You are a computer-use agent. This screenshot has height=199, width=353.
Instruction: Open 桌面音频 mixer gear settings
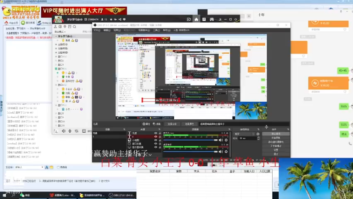[x=226, y=152]
